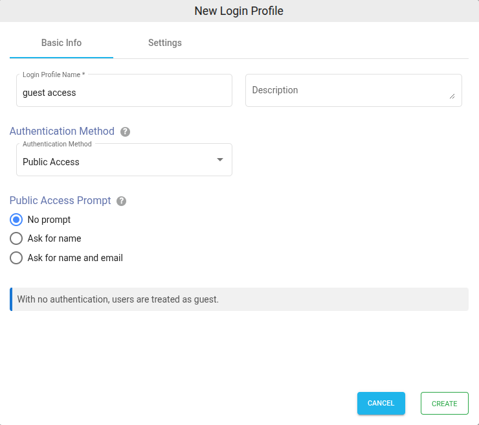Screen dimensions: 479x425
Task: Open the Authentication Method dropdown showing Public Access
Action: [117, 161]
